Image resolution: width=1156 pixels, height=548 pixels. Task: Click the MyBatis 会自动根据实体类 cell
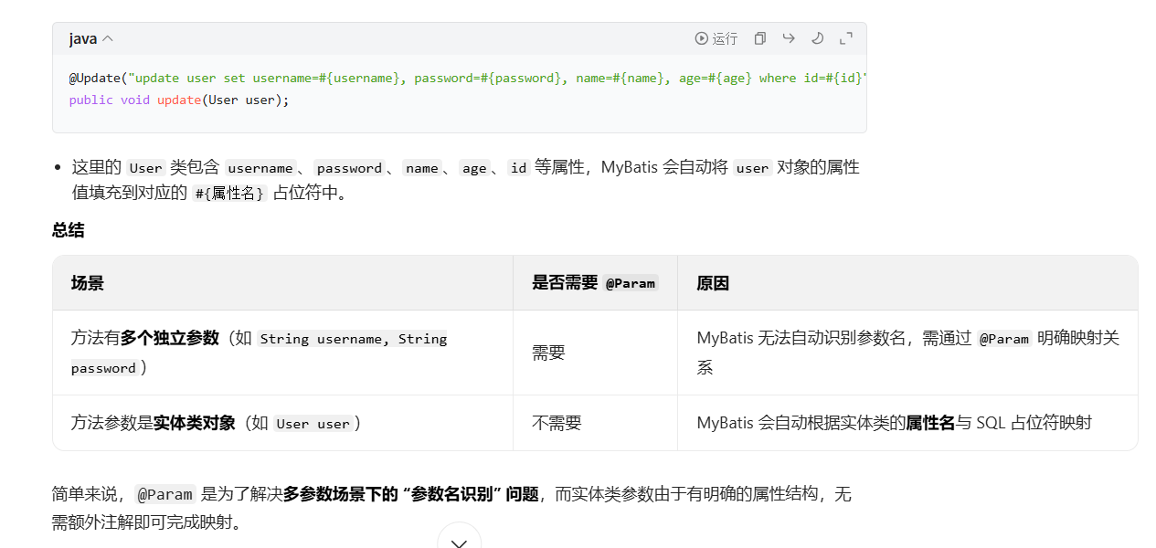[x=907, y=423]
